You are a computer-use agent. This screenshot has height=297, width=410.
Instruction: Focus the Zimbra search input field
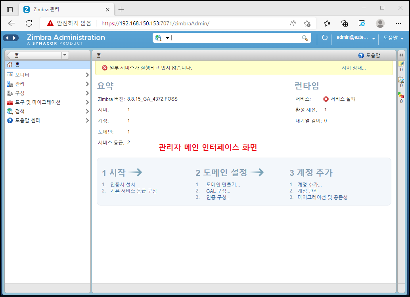click(235, 38)
